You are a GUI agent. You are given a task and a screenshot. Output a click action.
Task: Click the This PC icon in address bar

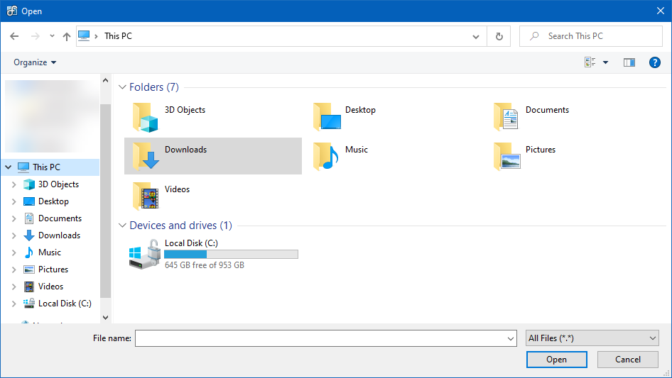coord(84,36)
